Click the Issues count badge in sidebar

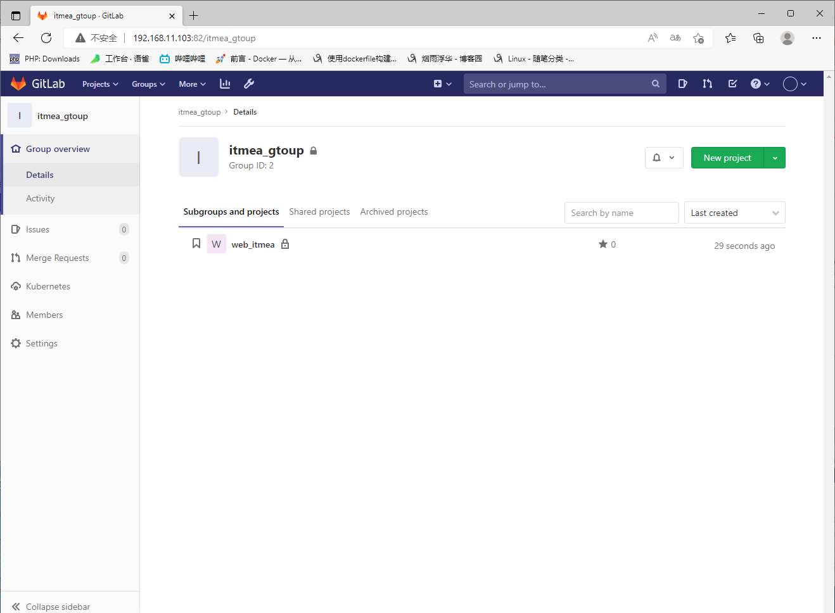pos(124,229)
